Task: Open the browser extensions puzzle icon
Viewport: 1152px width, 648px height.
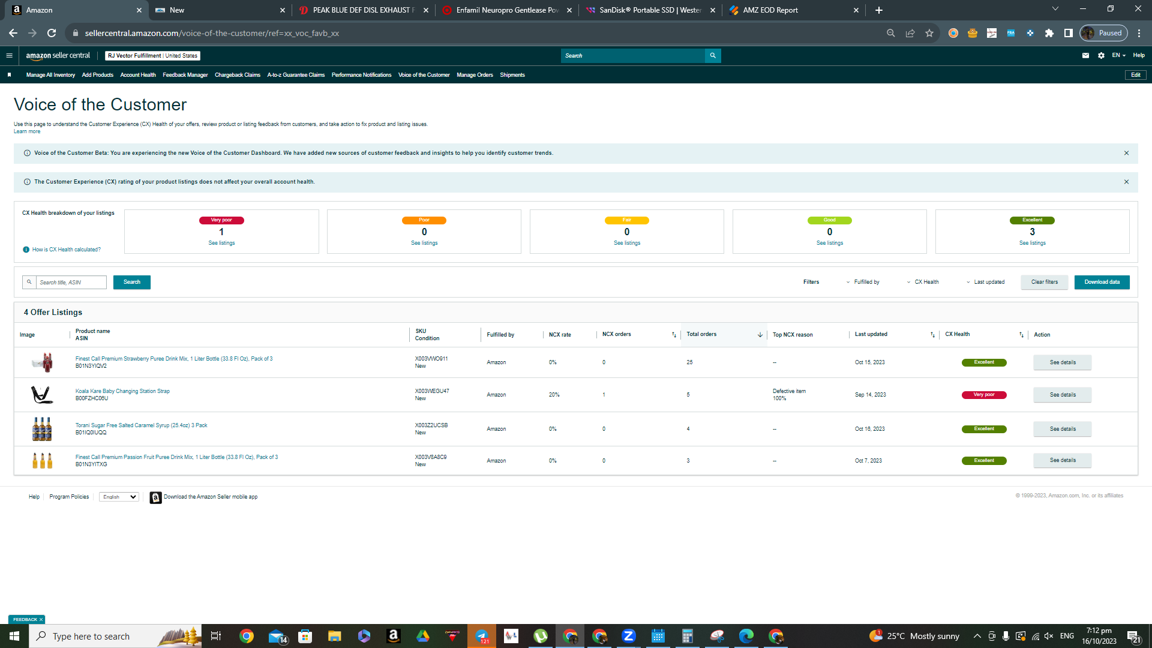Action: (x=1049, y=33)
